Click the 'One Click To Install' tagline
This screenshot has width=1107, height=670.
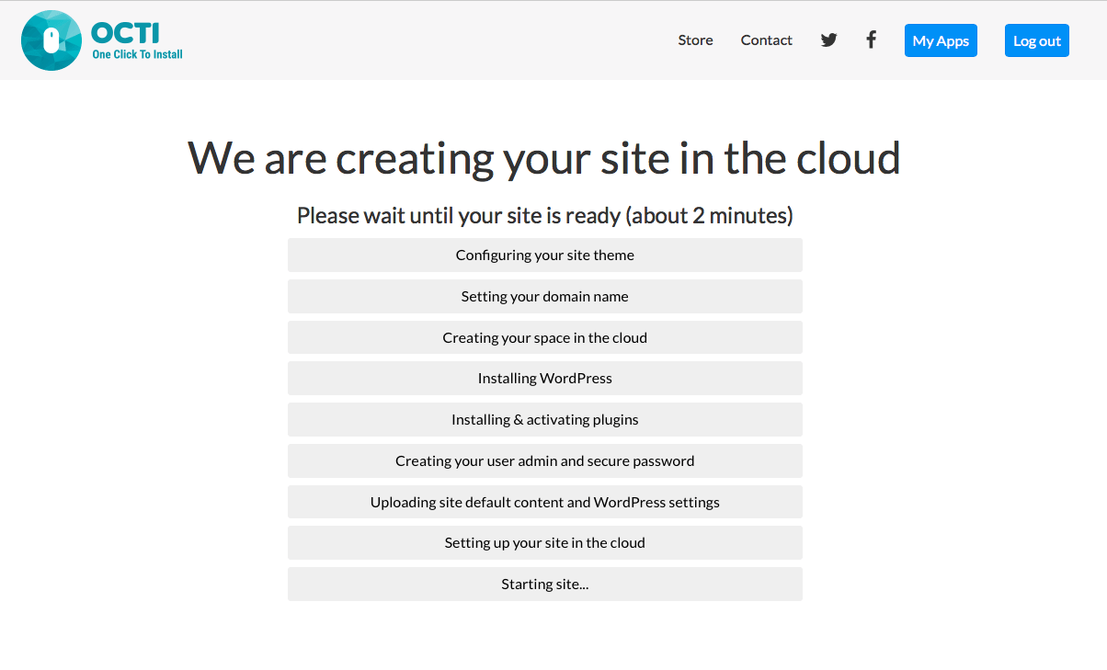tap(137, 54)
